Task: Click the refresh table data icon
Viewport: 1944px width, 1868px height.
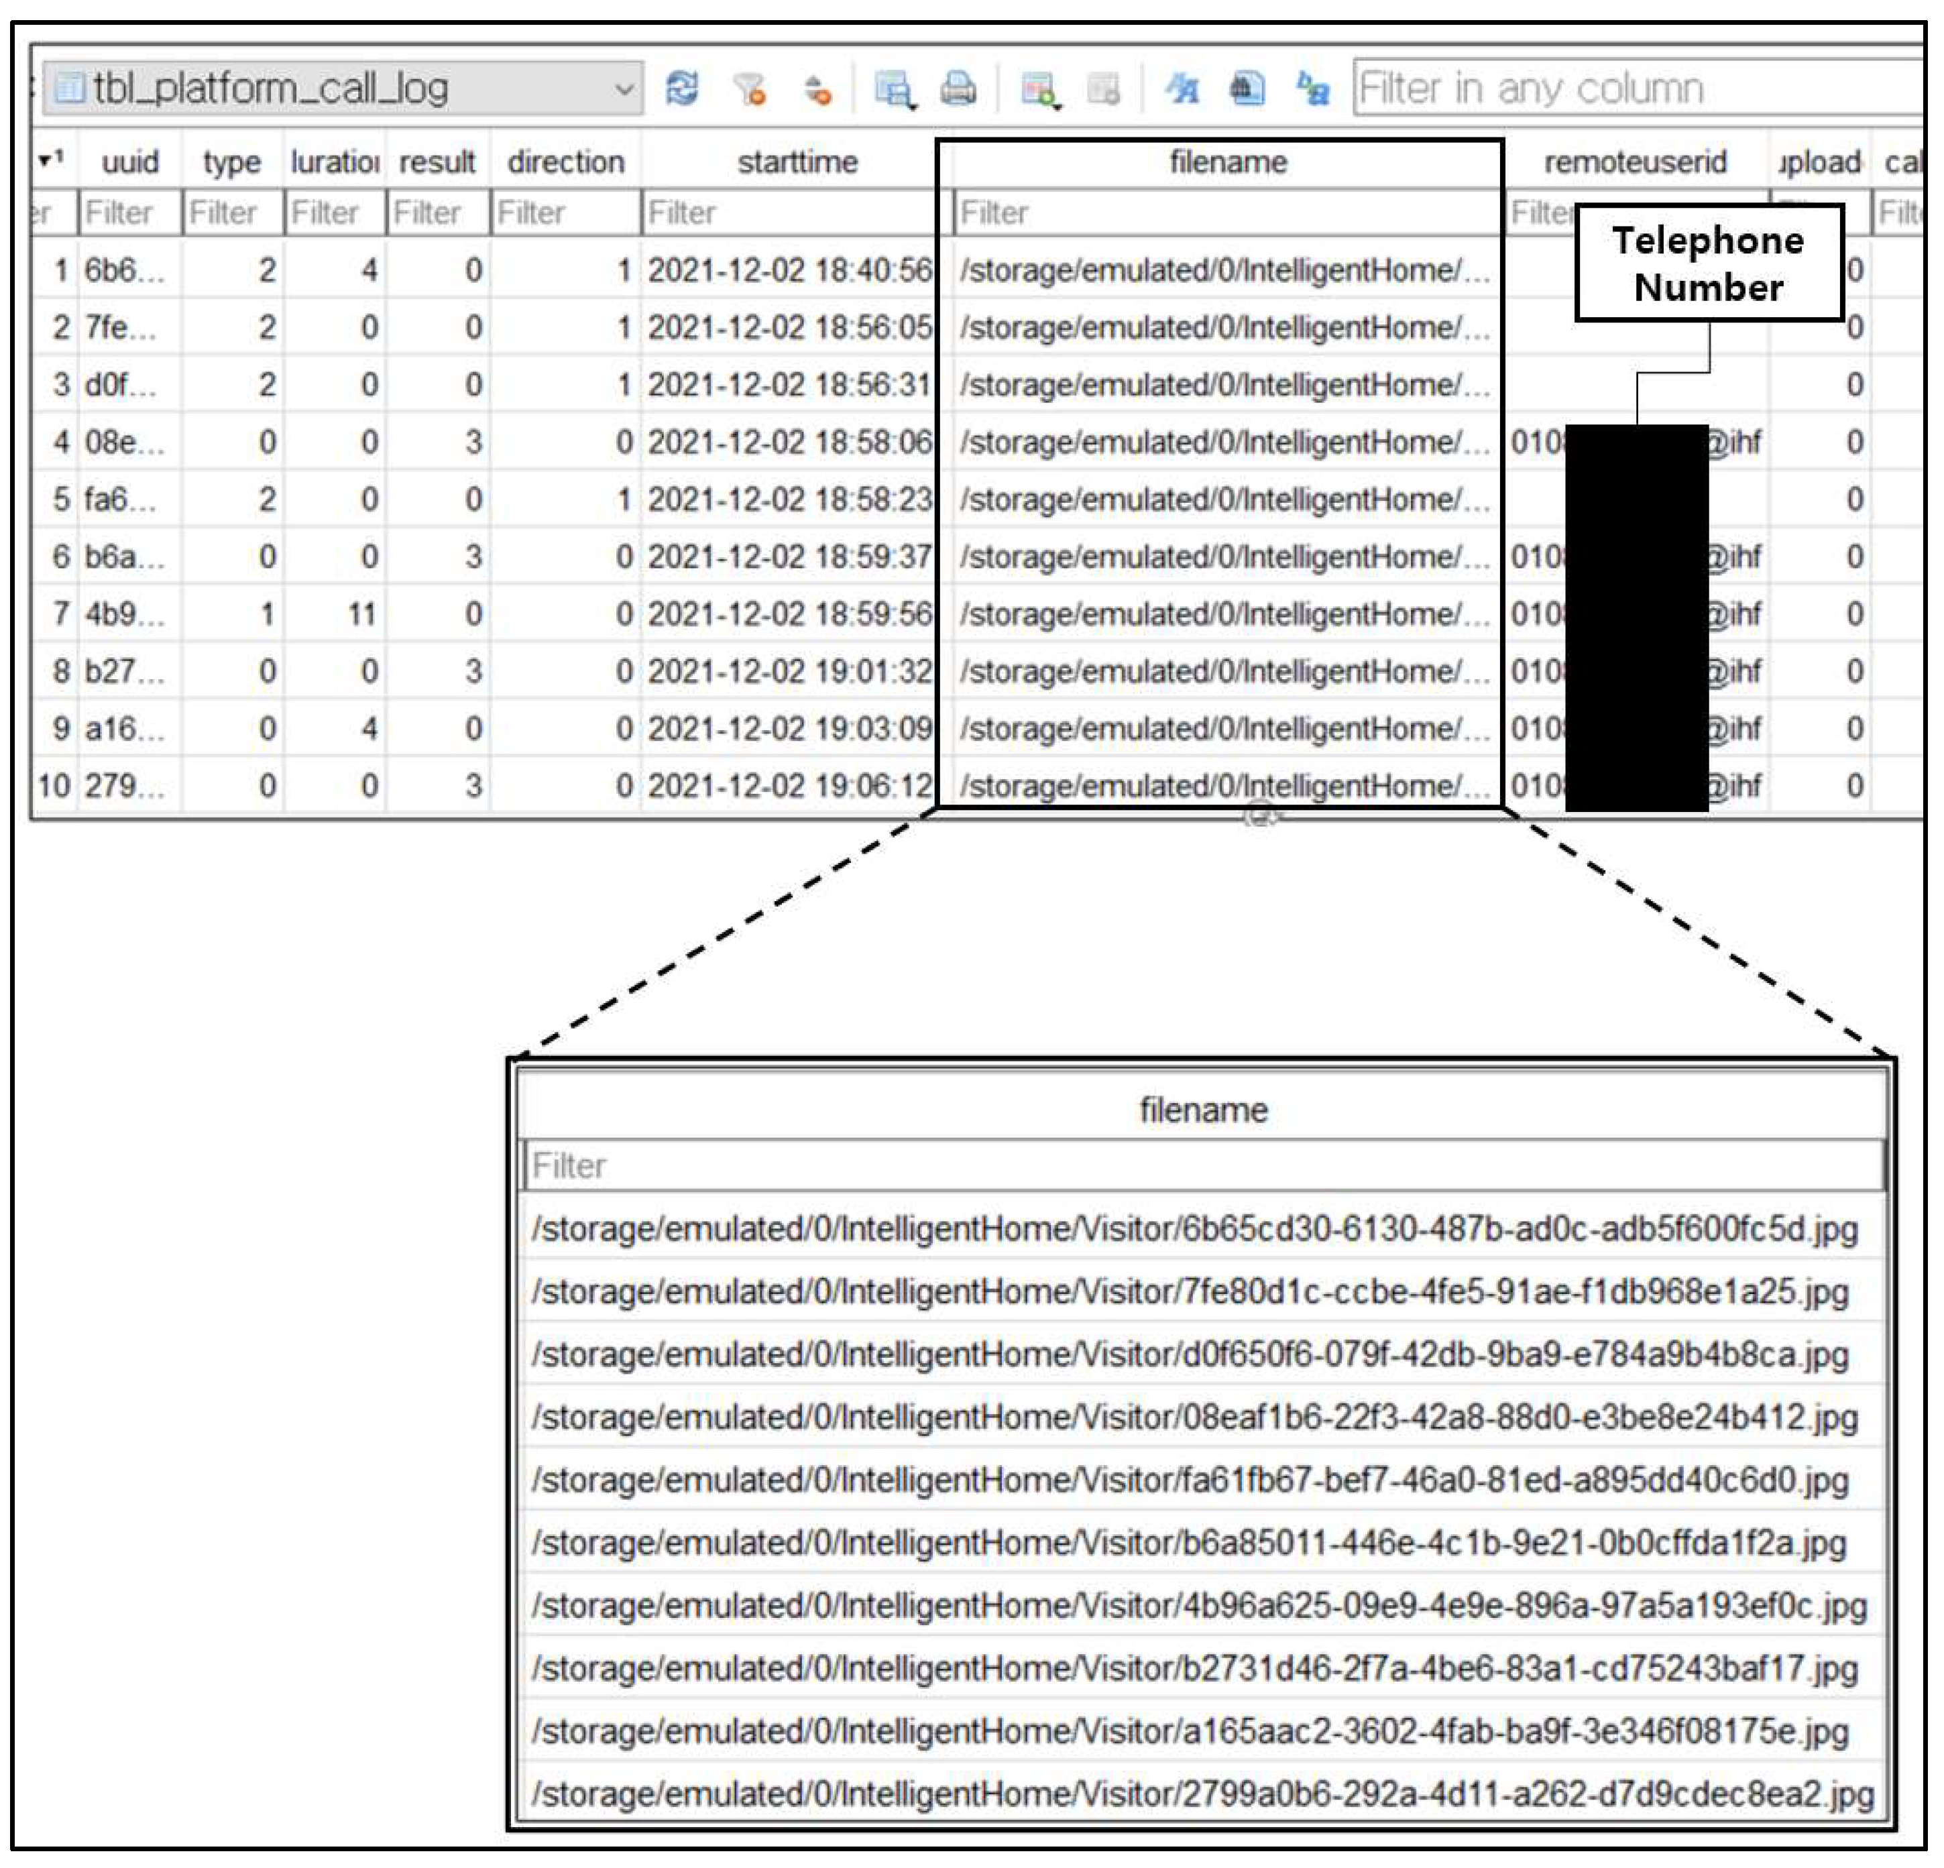Action: pyautogui.click(x=683, y=89)
